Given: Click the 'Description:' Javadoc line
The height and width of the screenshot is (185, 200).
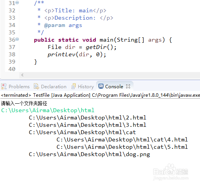Looking at the screenshot, I should pyautogui.click(x=79, y=18).
